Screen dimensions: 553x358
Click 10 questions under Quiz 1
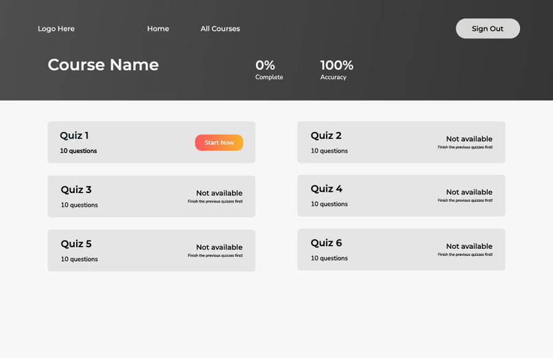(78, 150)
